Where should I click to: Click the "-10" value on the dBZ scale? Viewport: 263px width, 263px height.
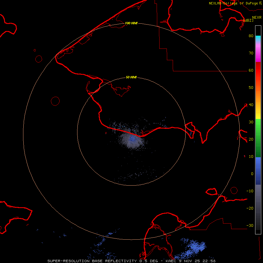[250, 191]
